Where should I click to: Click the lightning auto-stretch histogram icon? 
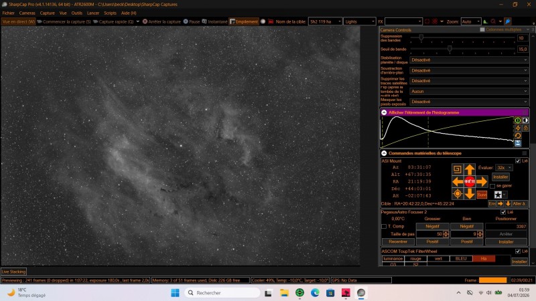[518, 128]
